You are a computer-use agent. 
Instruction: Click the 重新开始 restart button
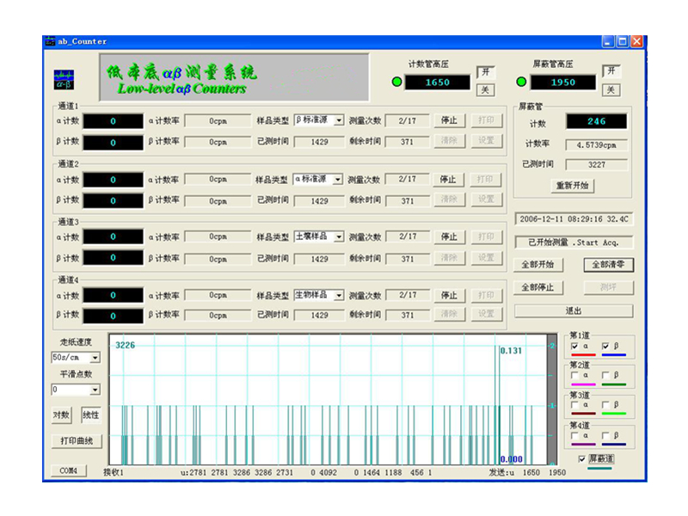coord(573,186)
